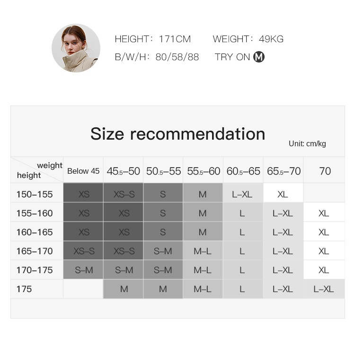Click the model's circular portrait thumbnail

click(x=76, y=48)
